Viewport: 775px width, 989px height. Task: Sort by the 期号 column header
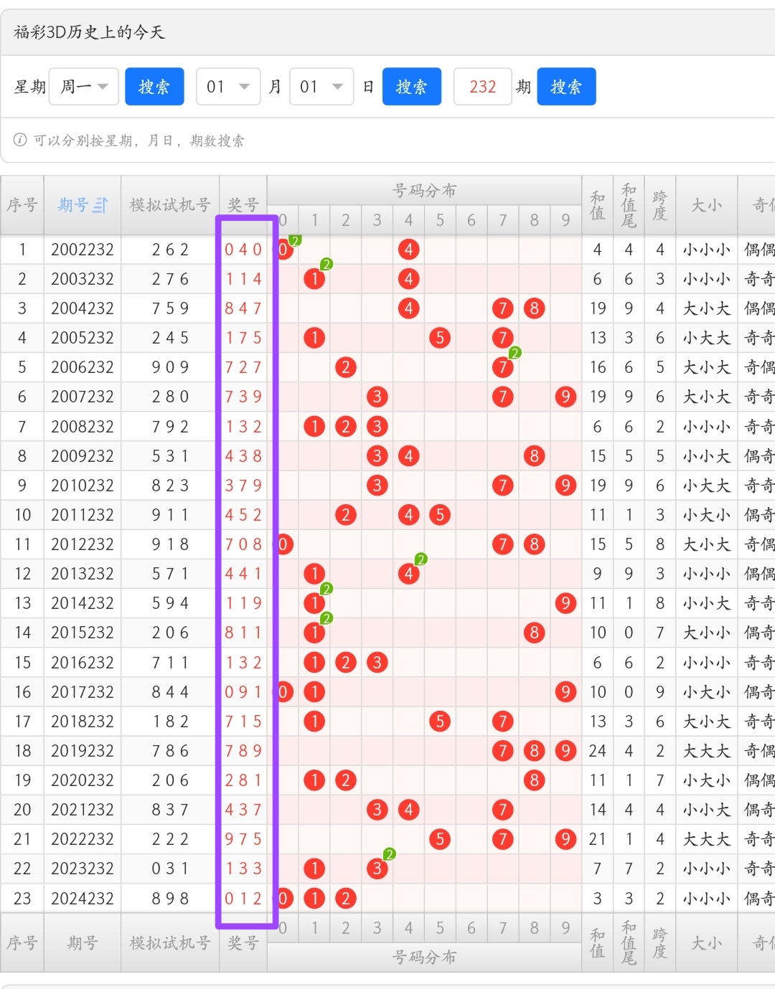point(83,205)
